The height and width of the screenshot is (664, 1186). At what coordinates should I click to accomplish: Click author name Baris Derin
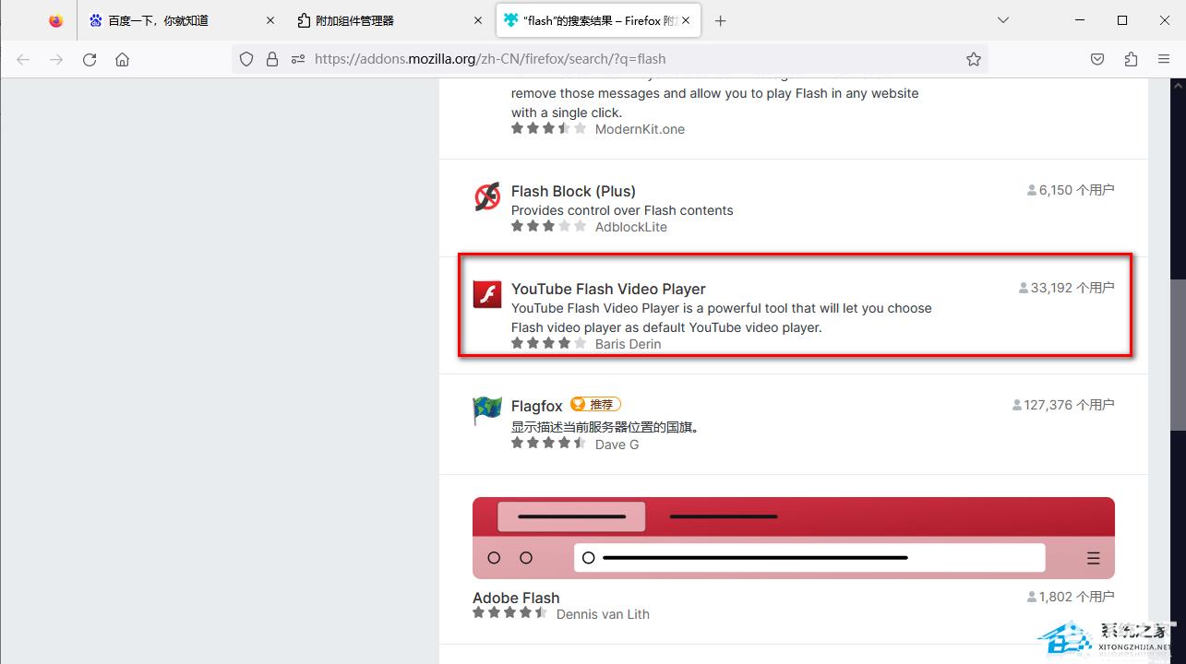628,344
